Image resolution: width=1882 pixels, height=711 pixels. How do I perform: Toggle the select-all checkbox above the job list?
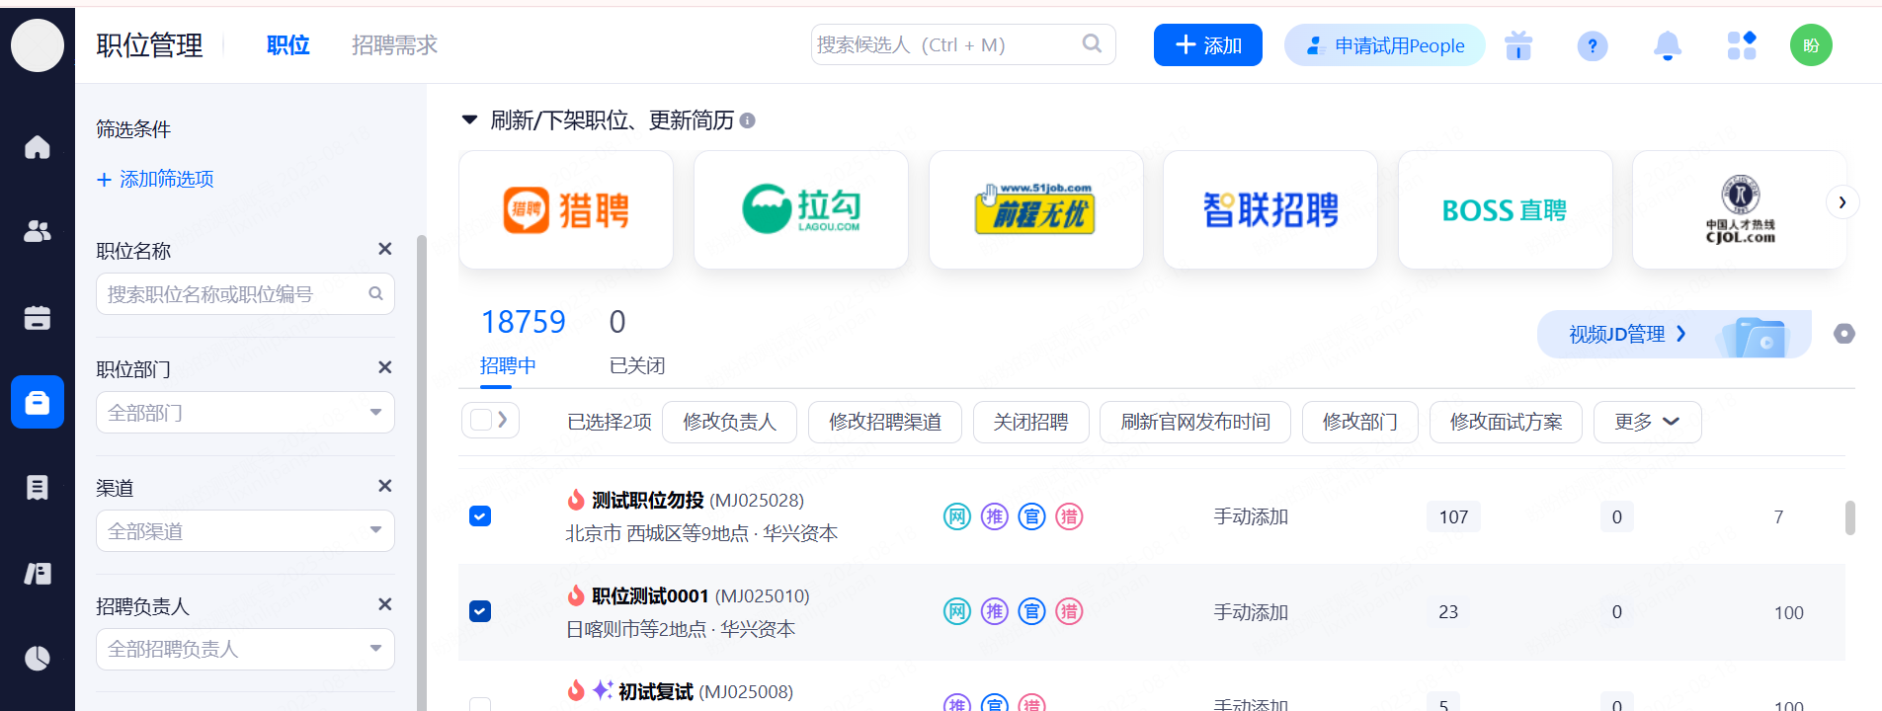tap(481, 421)
